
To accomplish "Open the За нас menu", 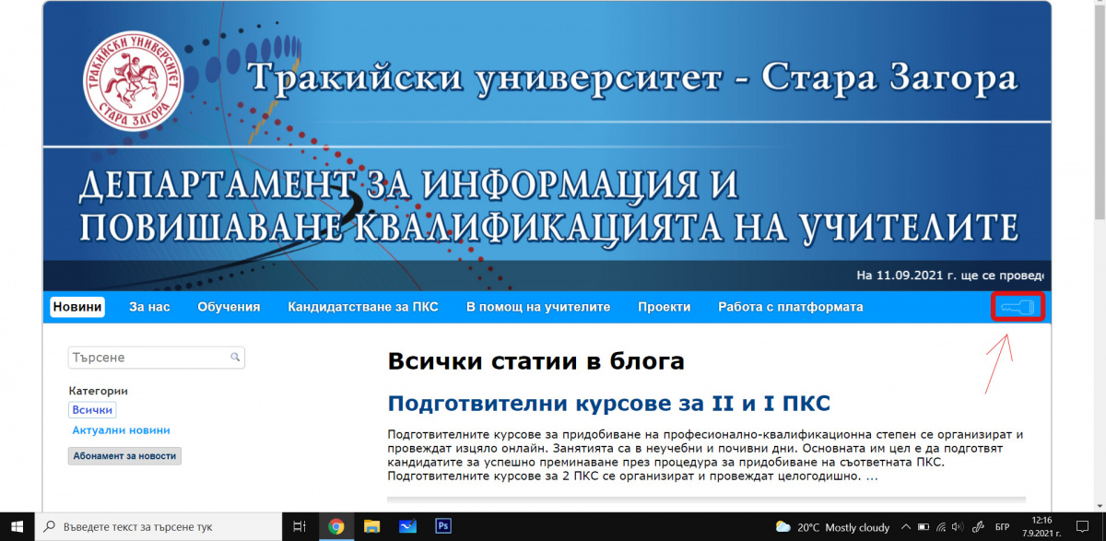I will (x=149, y=307).
